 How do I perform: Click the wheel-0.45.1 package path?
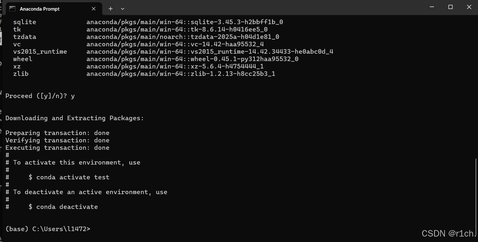click(193, 59)
